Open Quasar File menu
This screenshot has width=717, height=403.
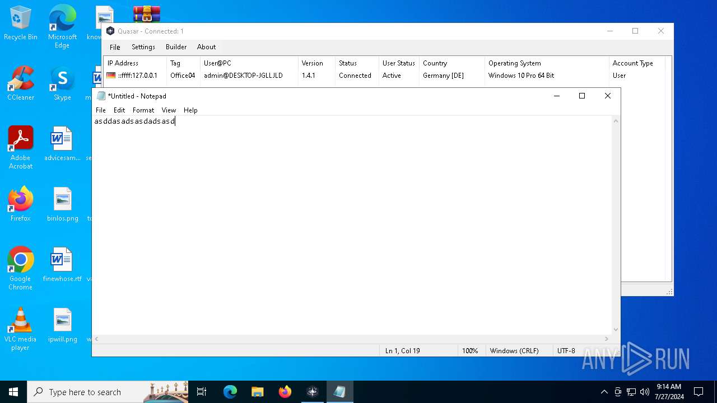click(115, 47)
